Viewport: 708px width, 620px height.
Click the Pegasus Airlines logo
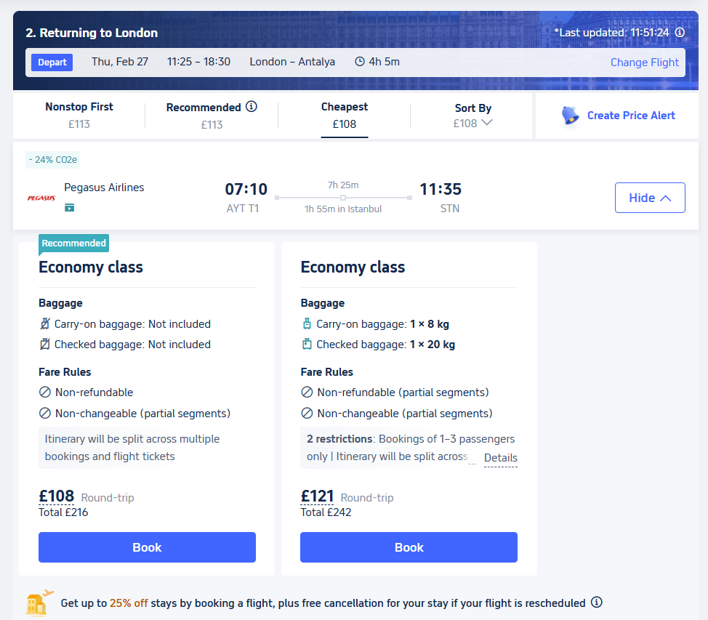click(41, 198)
